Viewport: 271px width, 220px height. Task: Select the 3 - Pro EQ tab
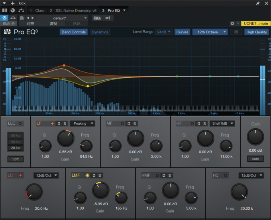tap(111, 10)
